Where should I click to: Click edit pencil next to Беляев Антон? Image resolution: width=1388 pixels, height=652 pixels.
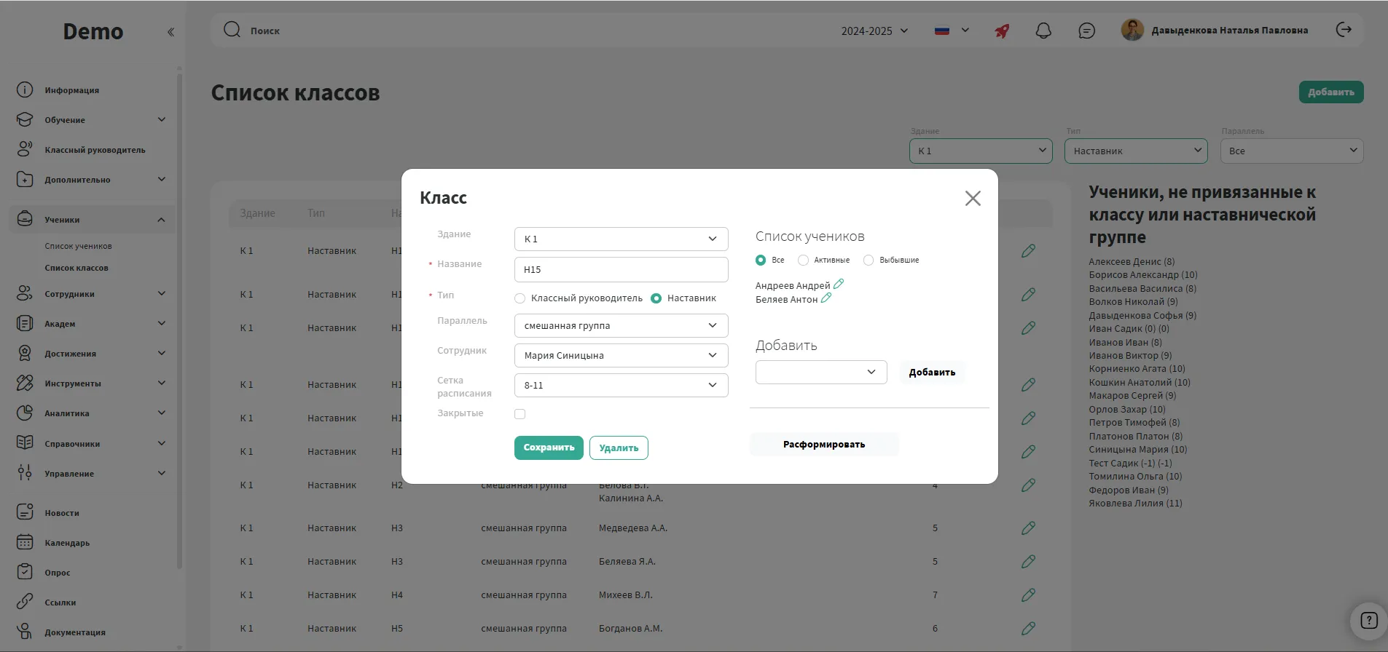[826, 298]
